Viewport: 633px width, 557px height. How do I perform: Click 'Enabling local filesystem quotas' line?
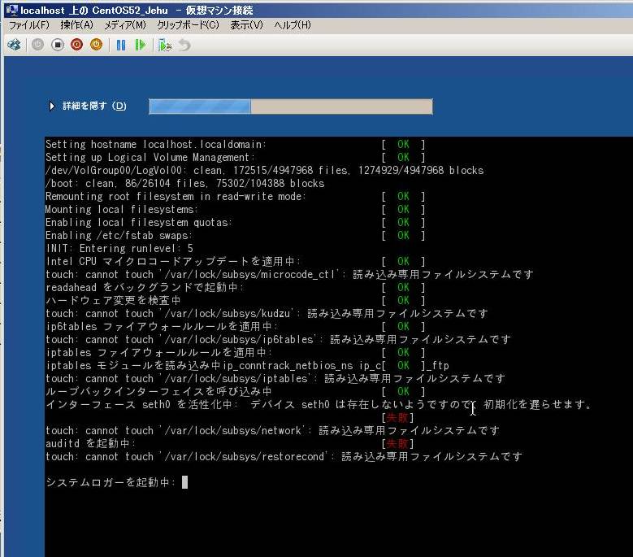point(139,222)
